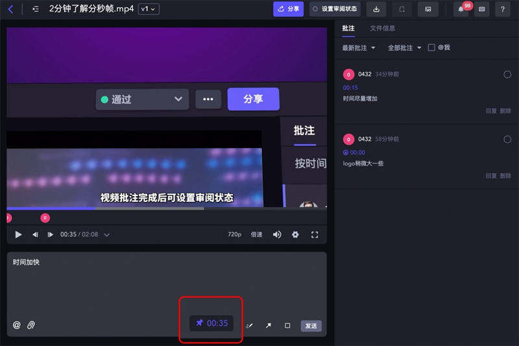Delete the 时间尽量增加 comment
519x346 pixels.
505,111
